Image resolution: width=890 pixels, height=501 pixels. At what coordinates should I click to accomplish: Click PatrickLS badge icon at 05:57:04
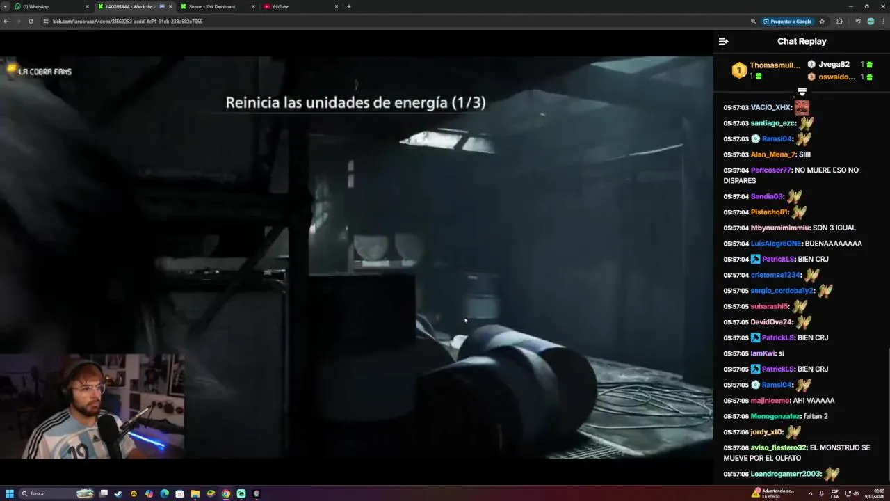(755, 260)
